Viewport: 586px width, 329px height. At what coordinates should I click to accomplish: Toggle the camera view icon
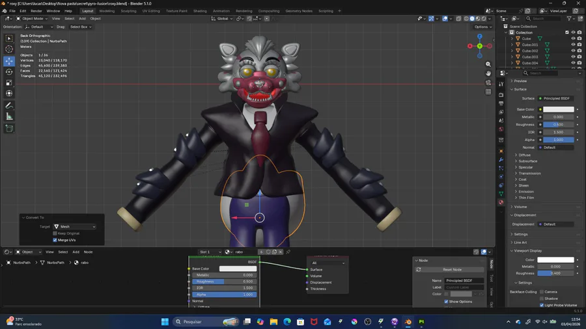(x=488, y=83)
